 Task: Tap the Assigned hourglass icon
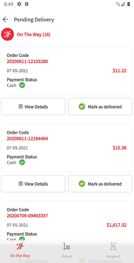(x=113, y=246)
